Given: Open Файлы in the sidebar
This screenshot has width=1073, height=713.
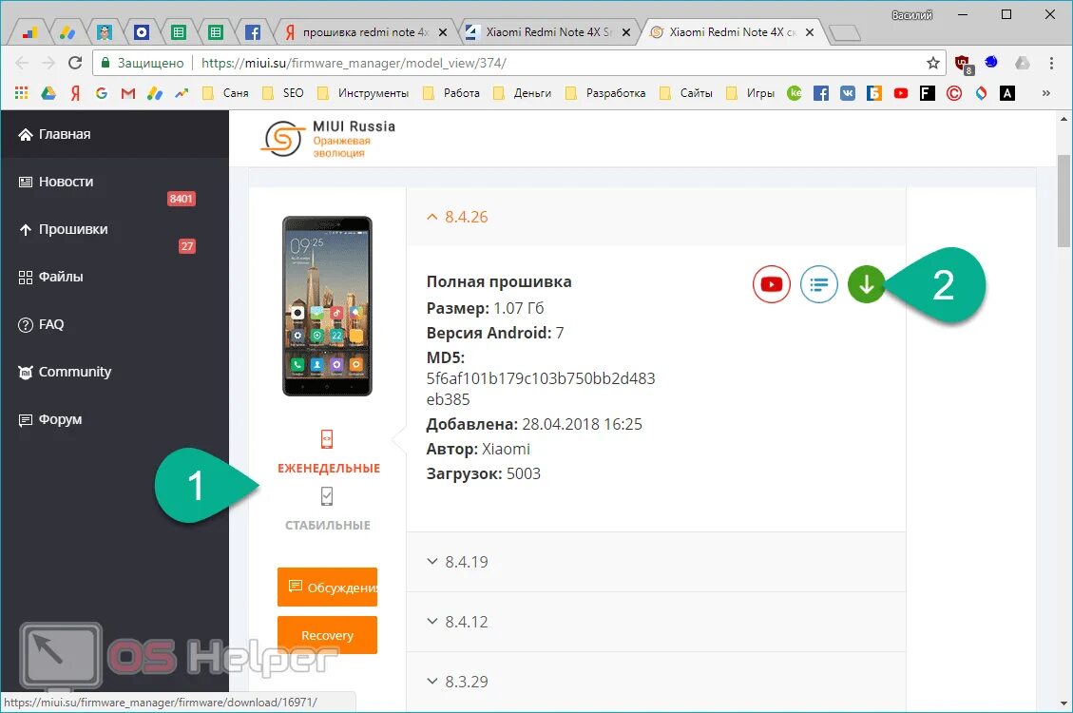Looking at the screenshot, I should coord(115,278).
